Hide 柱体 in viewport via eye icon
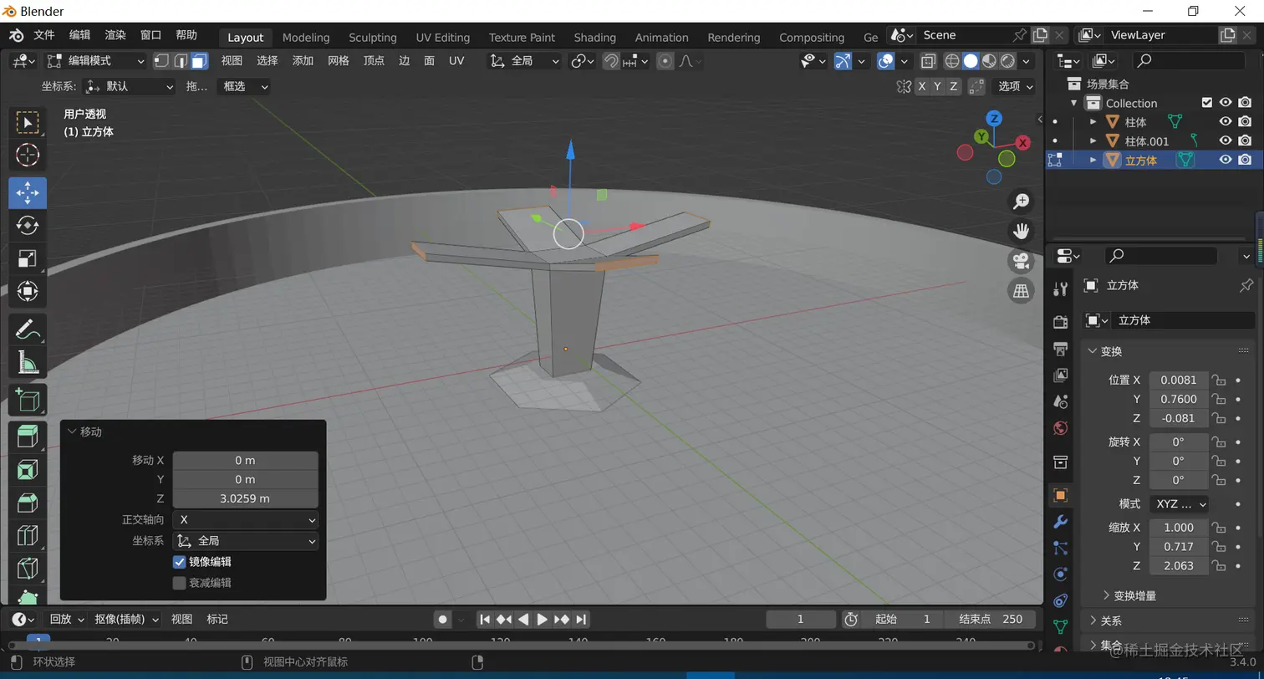This screenshot has height=679, width=1264. pyautogui.click(x=1226, y=121)
